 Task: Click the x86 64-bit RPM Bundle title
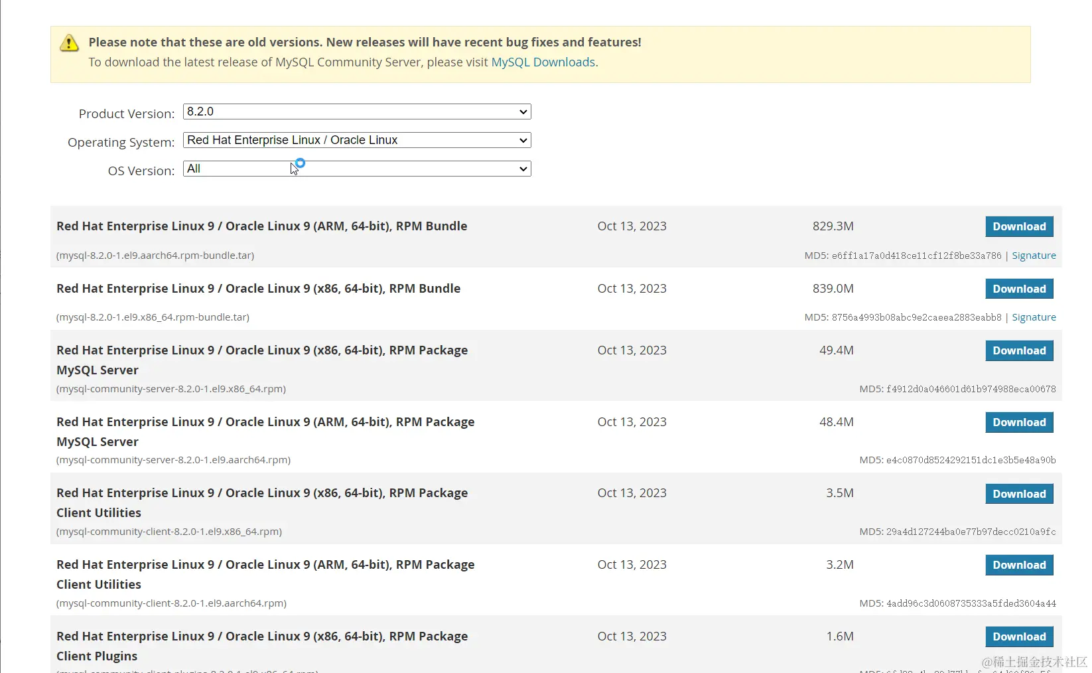[258, 289]
